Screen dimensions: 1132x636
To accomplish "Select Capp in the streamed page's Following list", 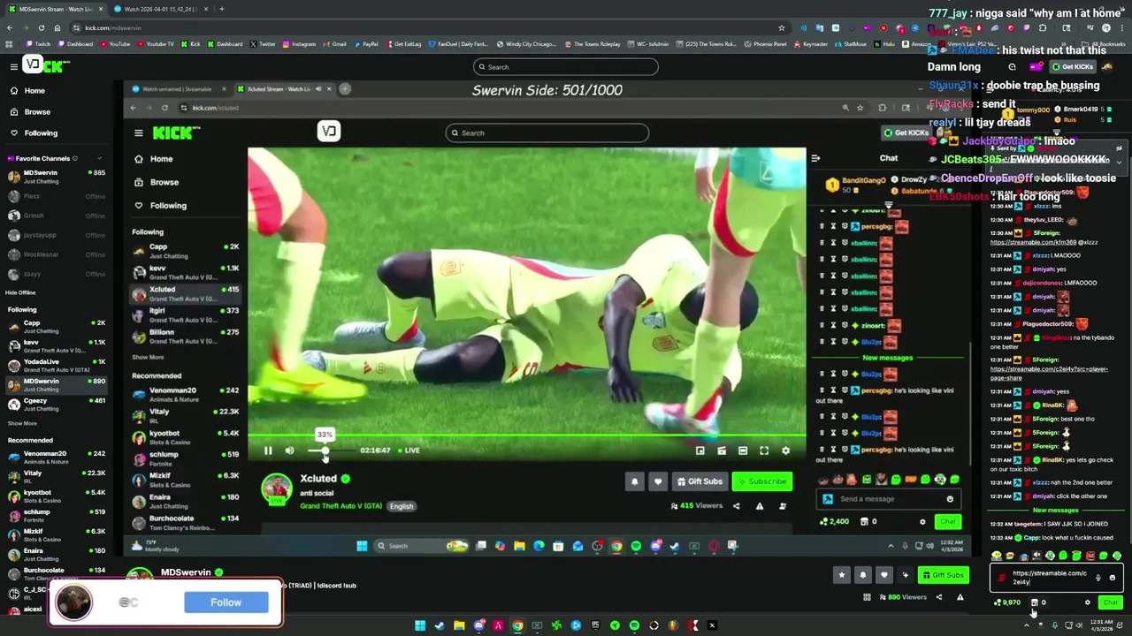I will coord(185,251).
